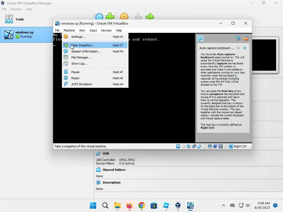Viewport: 283px width, 212px height.
Task: Click the display status bar indicator
Action: tap(210, 146)
